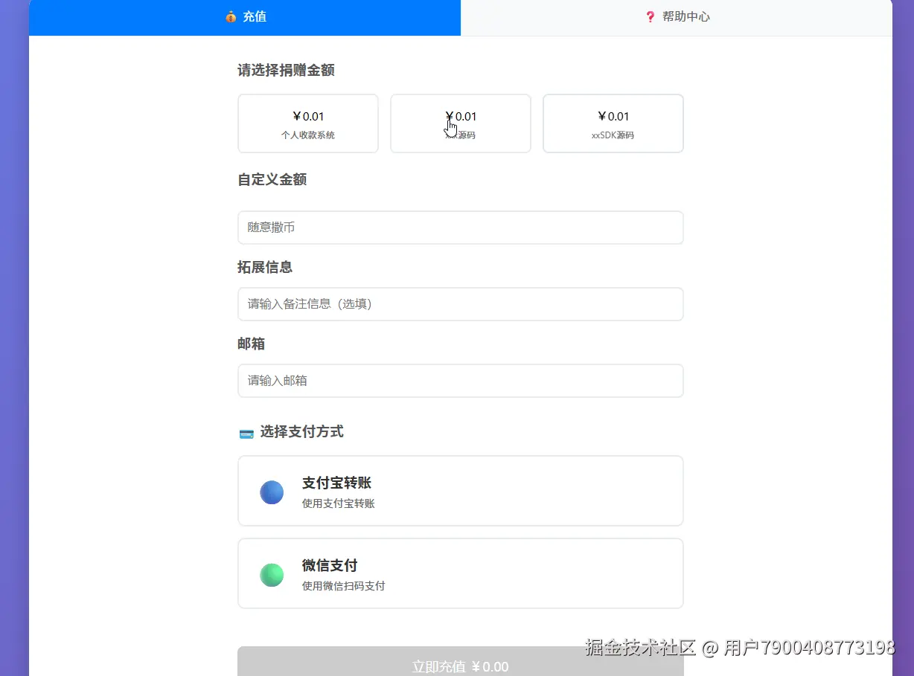The height and width of the screenshot is (676, 914).
Task: Click the 立即充值 ¥0.00 button
Action: pyautogui.click(x=461, y=662)
